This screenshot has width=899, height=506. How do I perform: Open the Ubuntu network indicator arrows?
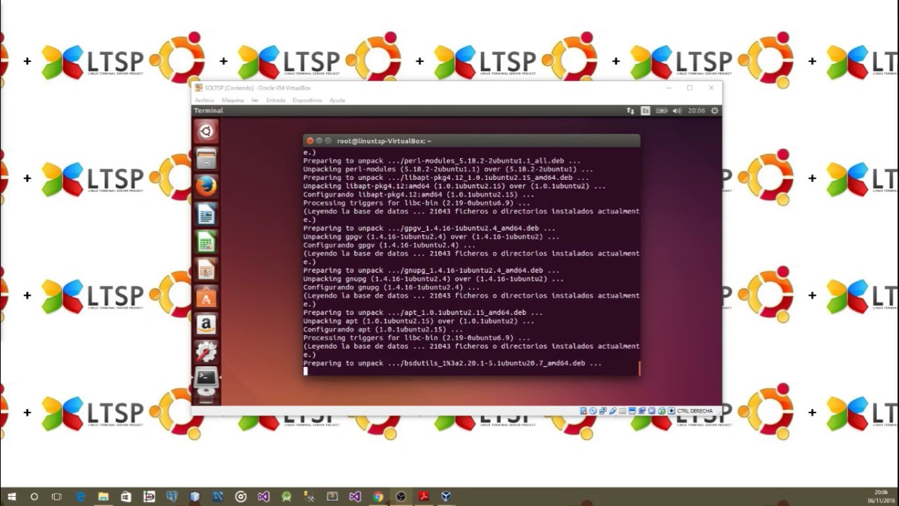pyautogui.click(x=630, y=110)
